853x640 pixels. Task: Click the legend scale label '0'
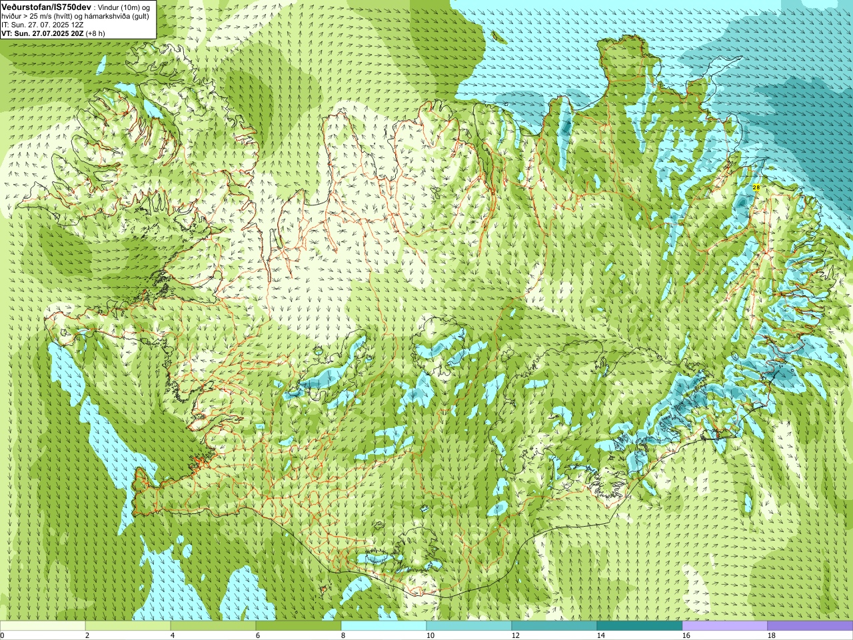2,635
